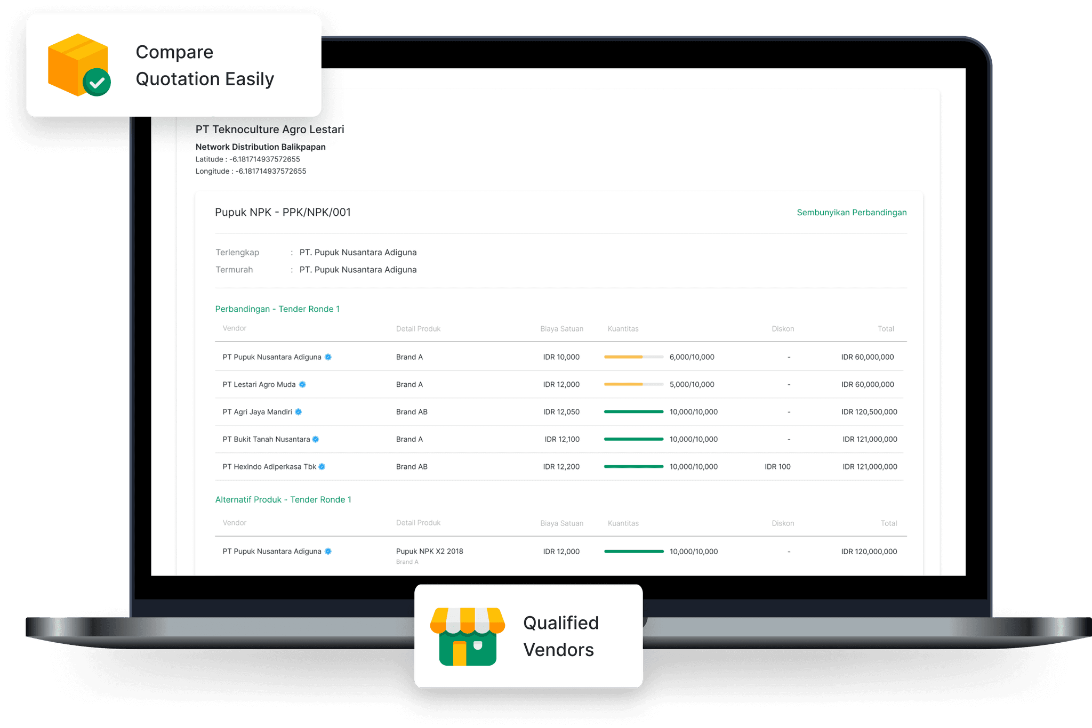Click verified badge in Alternatif Produk vendor row
1092x728 pixels.
pyautogui.click(x=328, y=552)
